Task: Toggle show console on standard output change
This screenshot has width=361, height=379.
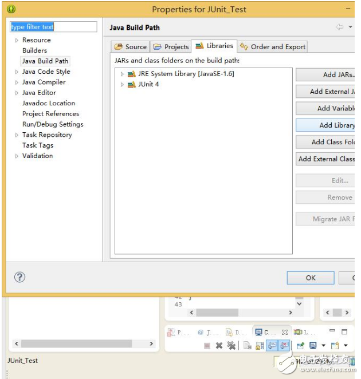Action: coord(272,345)
